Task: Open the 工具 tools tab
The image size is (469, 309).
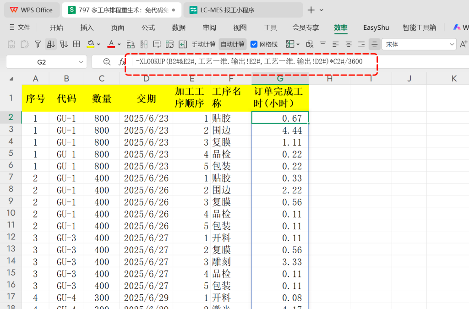Action: point(270,27)
